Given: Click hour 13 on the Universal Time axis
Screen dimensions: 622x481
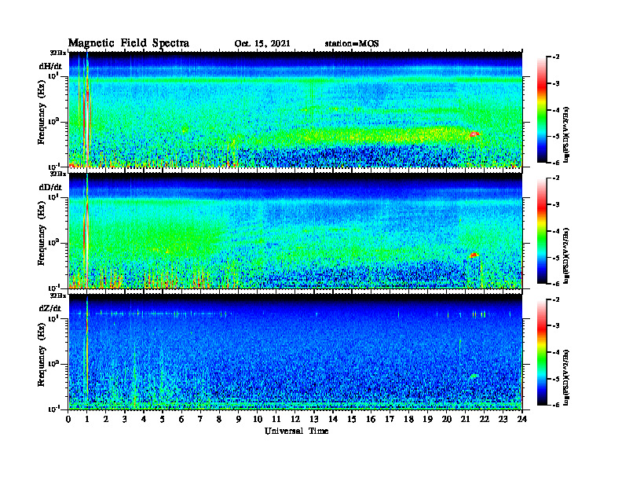Looking at the screenshot, I should [x=314, y=420].
